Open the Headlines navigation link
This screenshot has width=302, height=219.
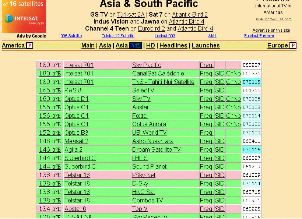(173, 46)
